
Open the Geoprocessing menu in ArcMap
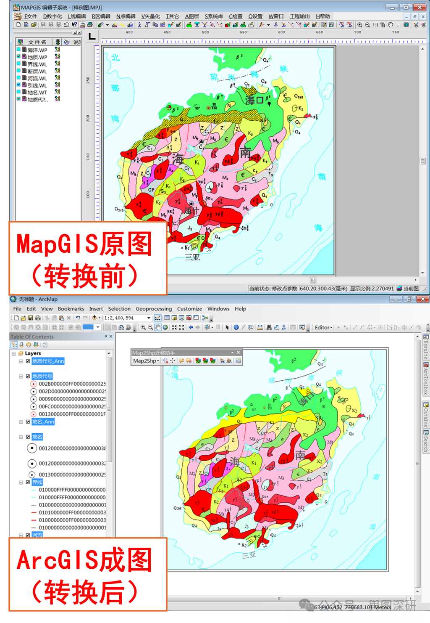[x=154, y=309]
